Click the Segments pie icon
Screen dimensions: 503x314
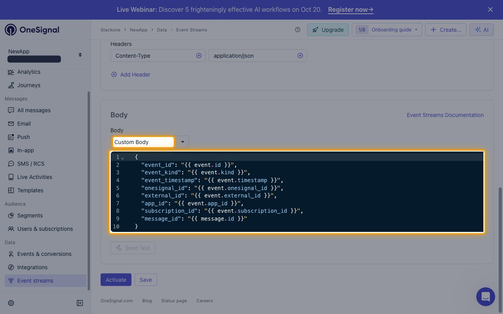point(11,215)
